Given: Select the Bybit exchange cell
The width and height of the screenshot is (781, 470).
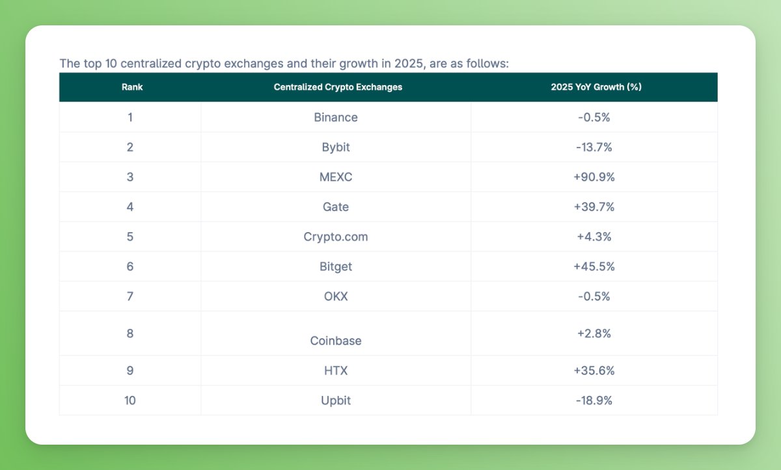Looking at the screenshot, I should tap(336, 148).
